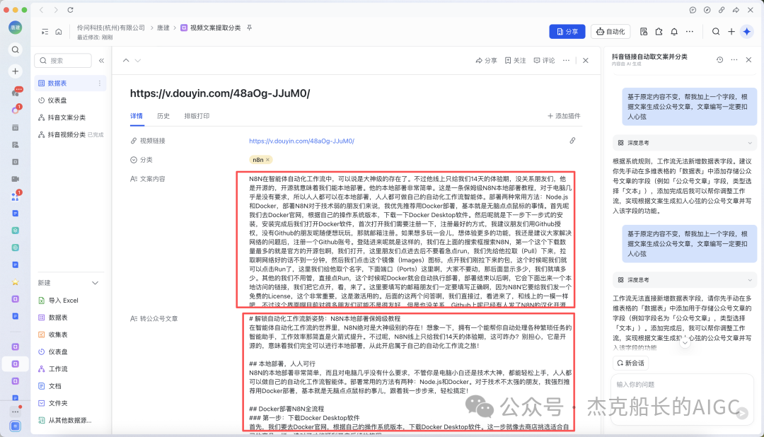Toggle the blue AI sparkle assistant button

(747, 32)
